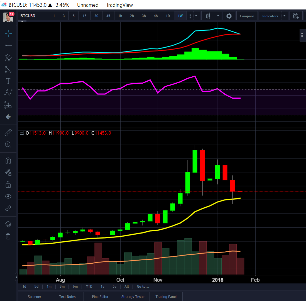
Task: Toggle hide all drawings eye icon
Action: 8,196
